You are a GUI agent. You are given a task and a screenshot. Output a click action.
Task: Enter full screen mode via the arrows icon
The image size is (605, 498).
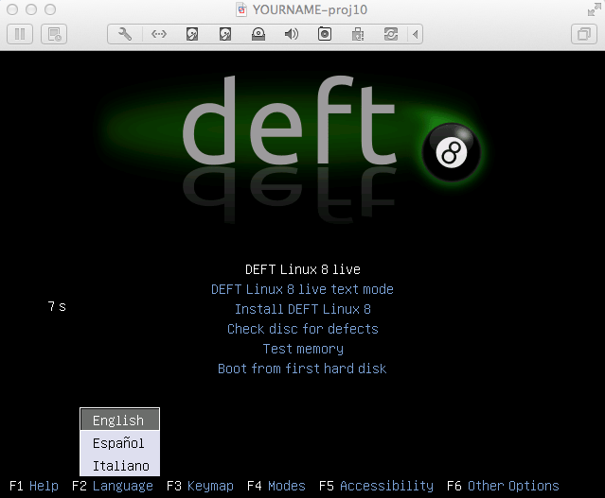(x=595, y=9)
